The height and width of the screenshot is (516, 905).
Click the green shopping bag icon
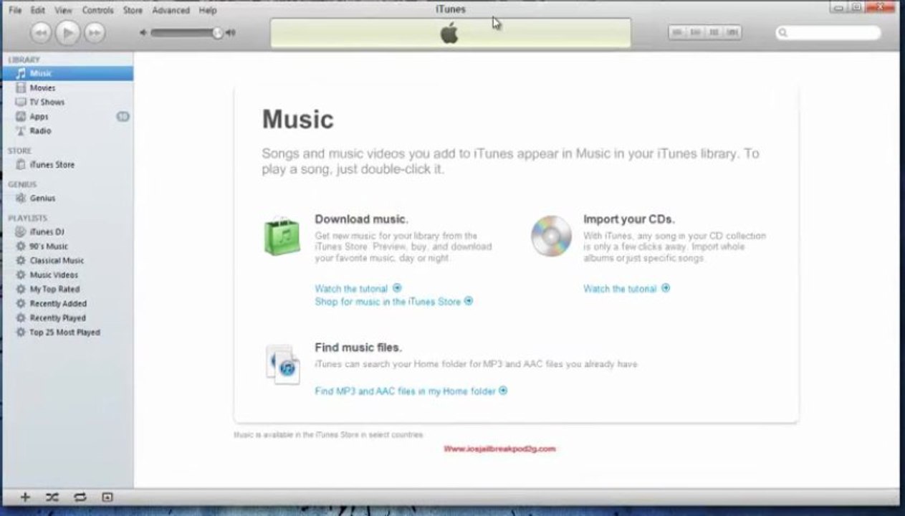click(282, 236)
